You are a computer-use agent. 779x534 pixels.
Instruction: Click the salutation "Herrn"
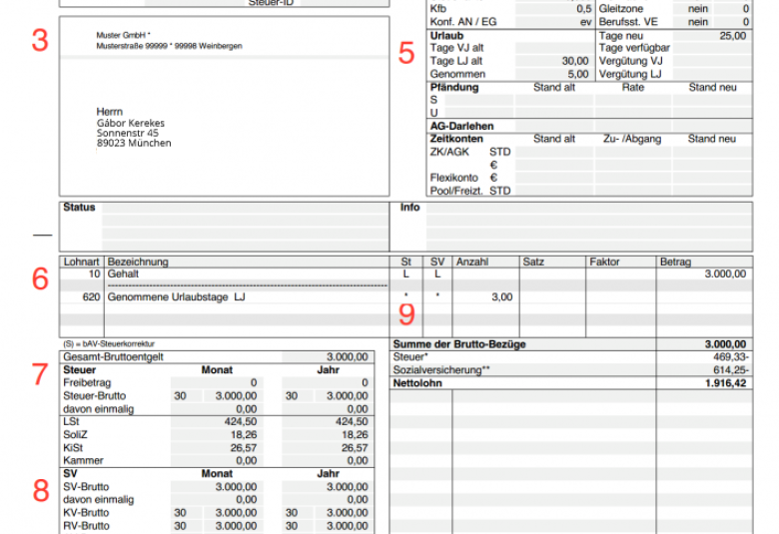pos(109,112)
